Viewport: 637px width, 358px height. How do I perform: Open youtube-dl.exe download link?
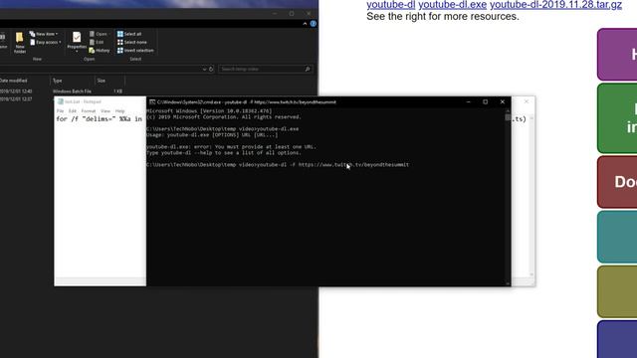(x=453, y=5)
